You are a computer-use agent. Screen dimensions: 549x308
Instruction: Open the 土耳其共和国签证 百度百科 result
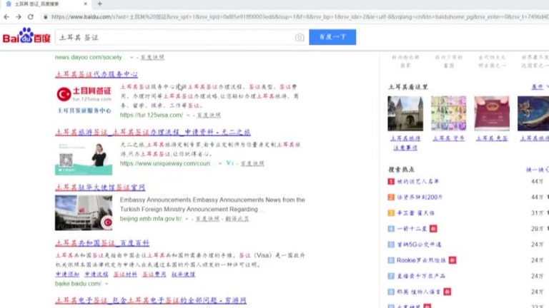coord(102,242)
